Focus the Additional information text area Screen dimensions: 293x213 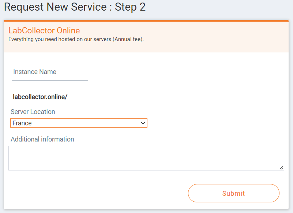pos(146,158)
